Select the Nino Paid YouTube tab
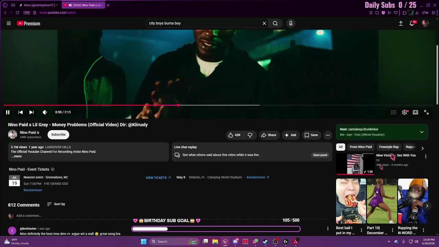Image resolution: width=439 pixels, height=247 pixels. click(83, 5)
